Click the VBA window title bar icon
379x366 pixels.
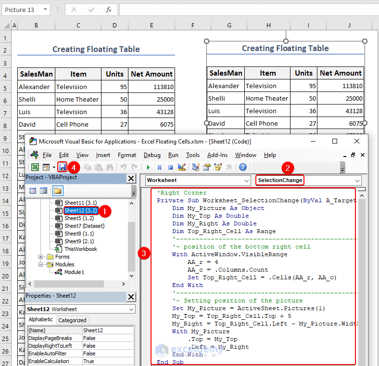(x=33, y=142)
